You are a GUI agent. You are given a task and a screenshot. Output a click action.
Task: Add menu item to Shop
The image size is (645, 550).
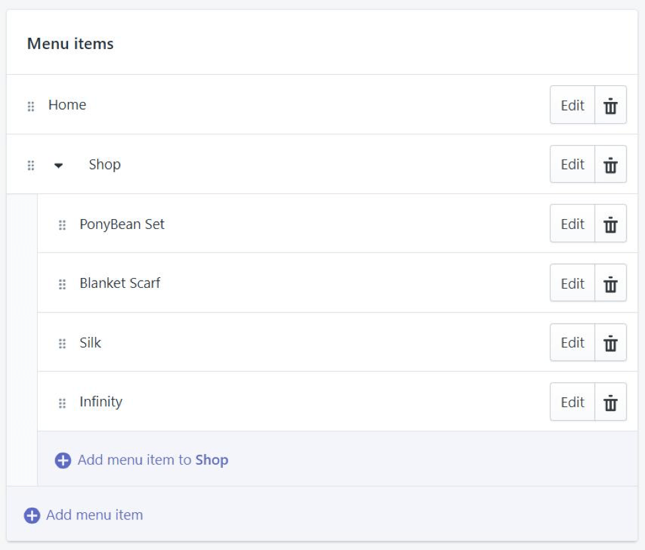pos(142,460)
